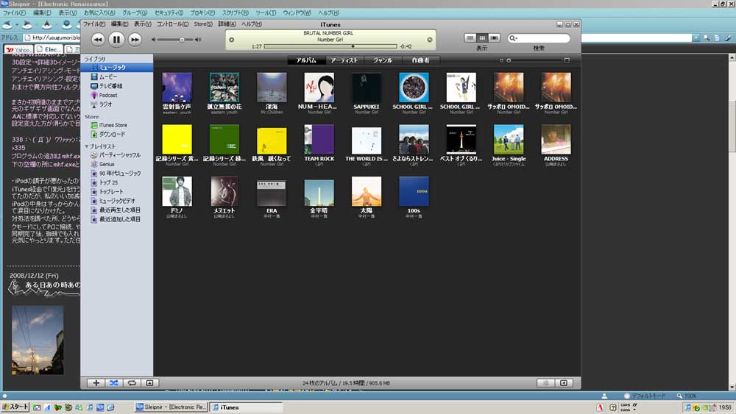This screenshot has width=736, height=414.
Task: Pause the playing song in iTunes
Action: (116, 40)
